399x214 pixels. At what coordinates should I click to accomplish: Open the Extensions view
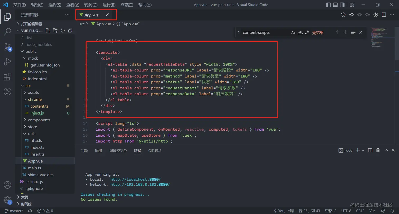pos(7,77)
